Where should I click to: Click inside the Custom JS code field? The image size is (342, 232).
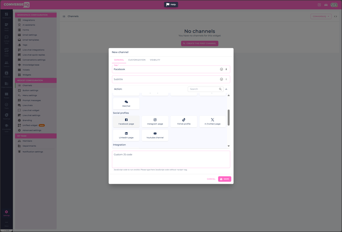tap(171, 158)
